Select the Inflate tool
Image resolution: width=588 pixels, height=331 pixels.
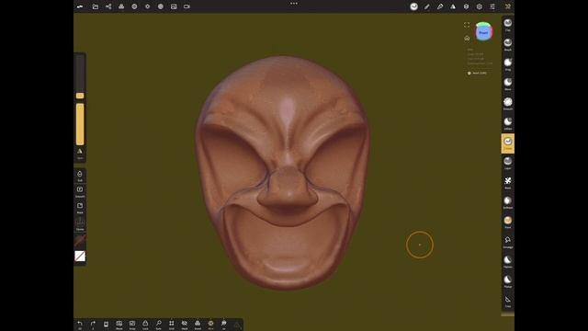coord(508,123)
